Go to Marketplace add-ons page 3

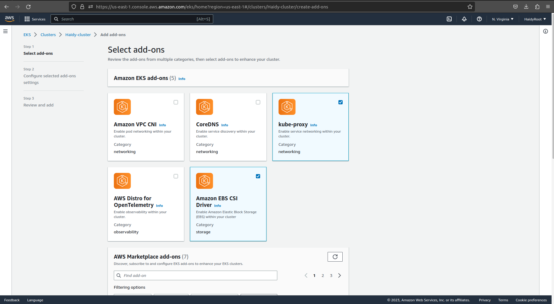click(x=331, y=275)
